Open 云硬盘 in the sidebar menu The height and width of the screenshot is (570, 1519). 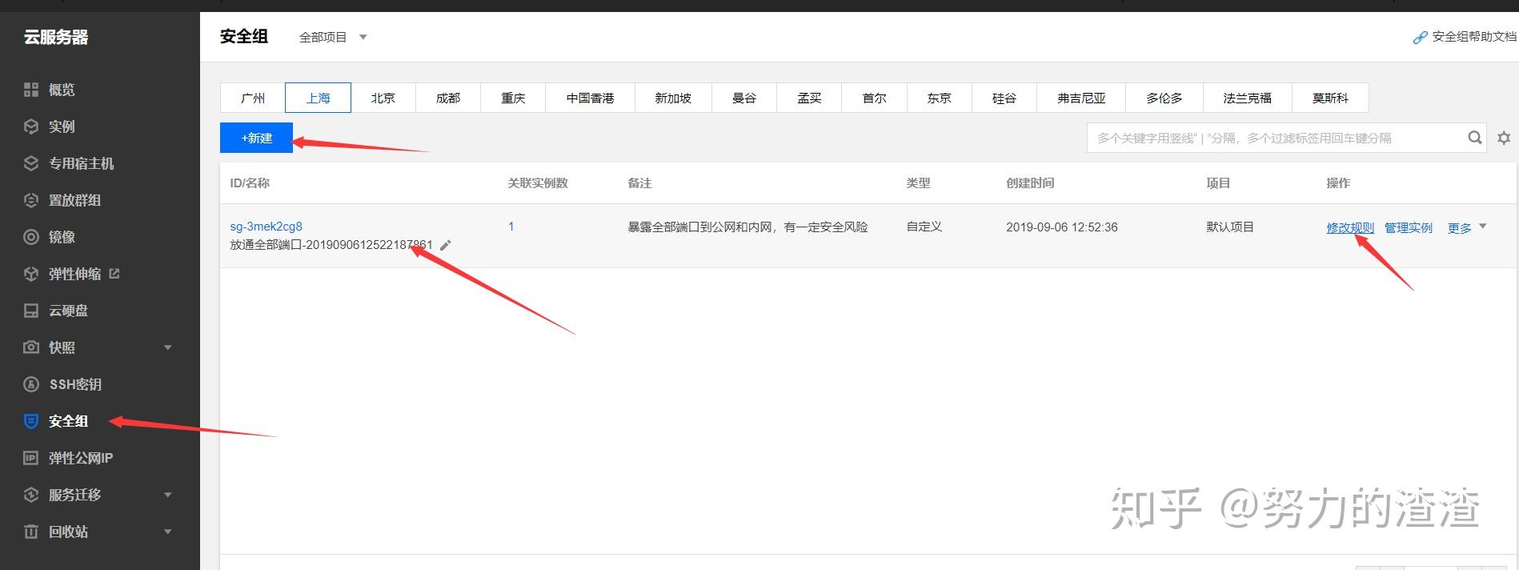pyautogui.click(x=68, y=311)
